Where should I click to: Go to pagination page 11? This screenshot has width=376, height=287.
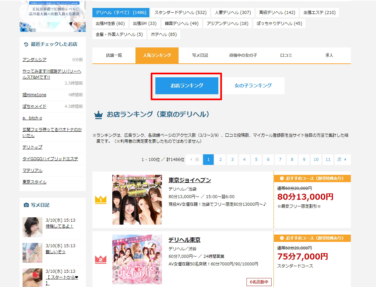328,160
